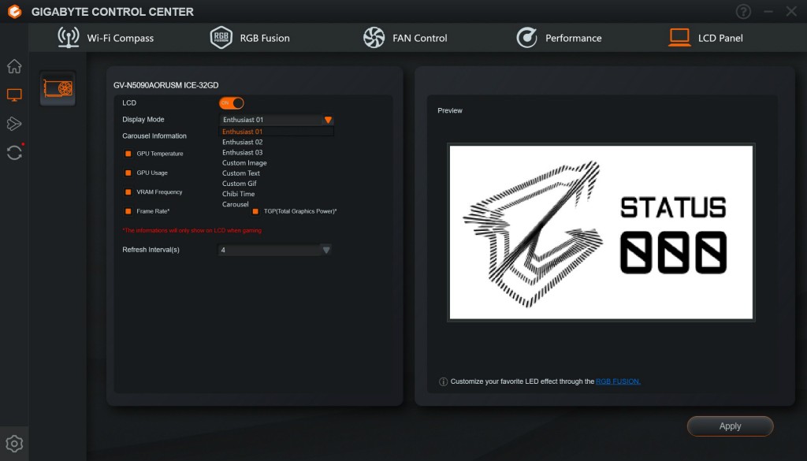Open settings gear in sidebar
807x461 pixels.
coord(14,444)
